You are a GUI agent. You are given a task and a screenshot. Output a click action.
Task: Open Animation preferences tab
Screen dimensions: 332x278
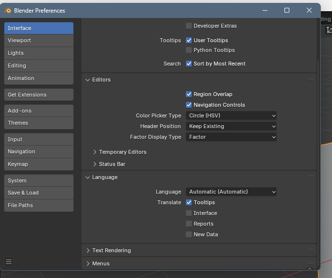pyautogui.click(x=39, y=78)
